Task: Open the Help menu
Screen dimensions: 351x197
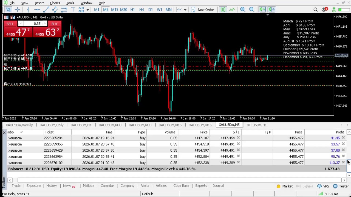Action: tap(102, 3)
